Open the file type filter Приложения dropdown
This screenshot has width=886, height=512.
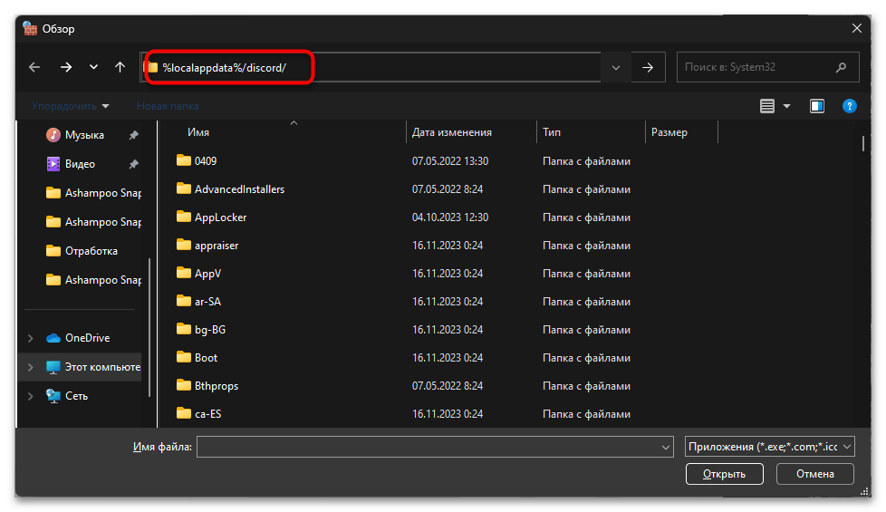pos(770,447)
